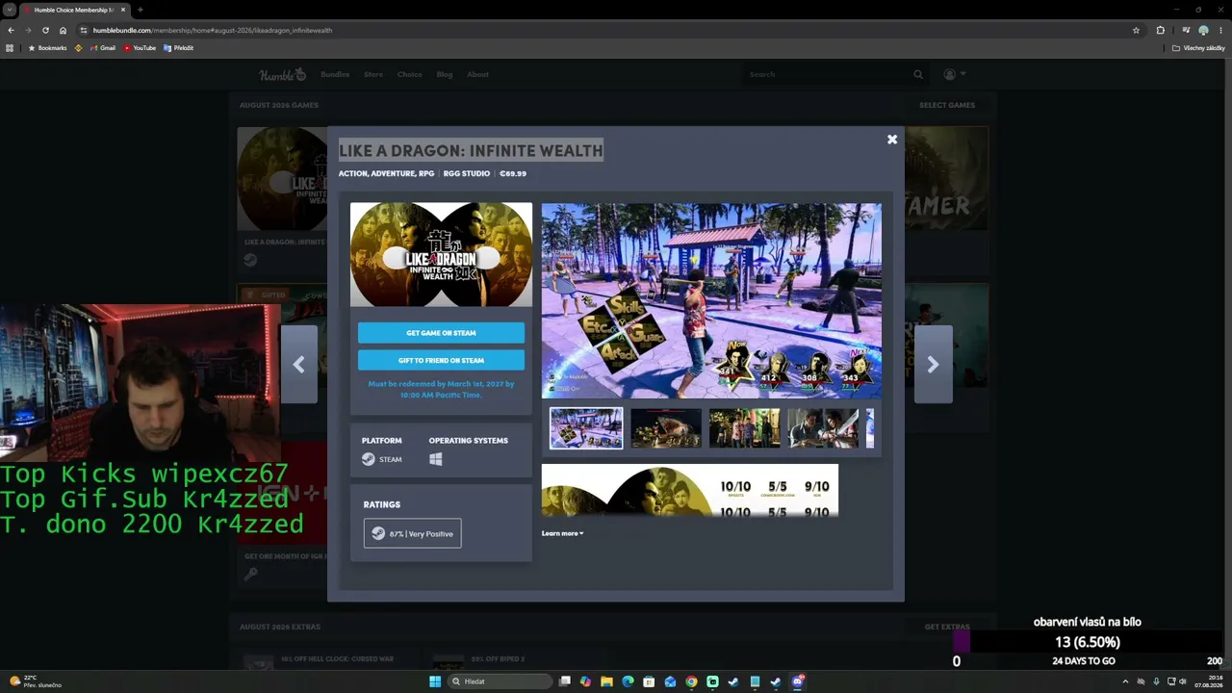Select the first beach battle screenshot thumbnail

pyautogui.click(x=586, y=428)
